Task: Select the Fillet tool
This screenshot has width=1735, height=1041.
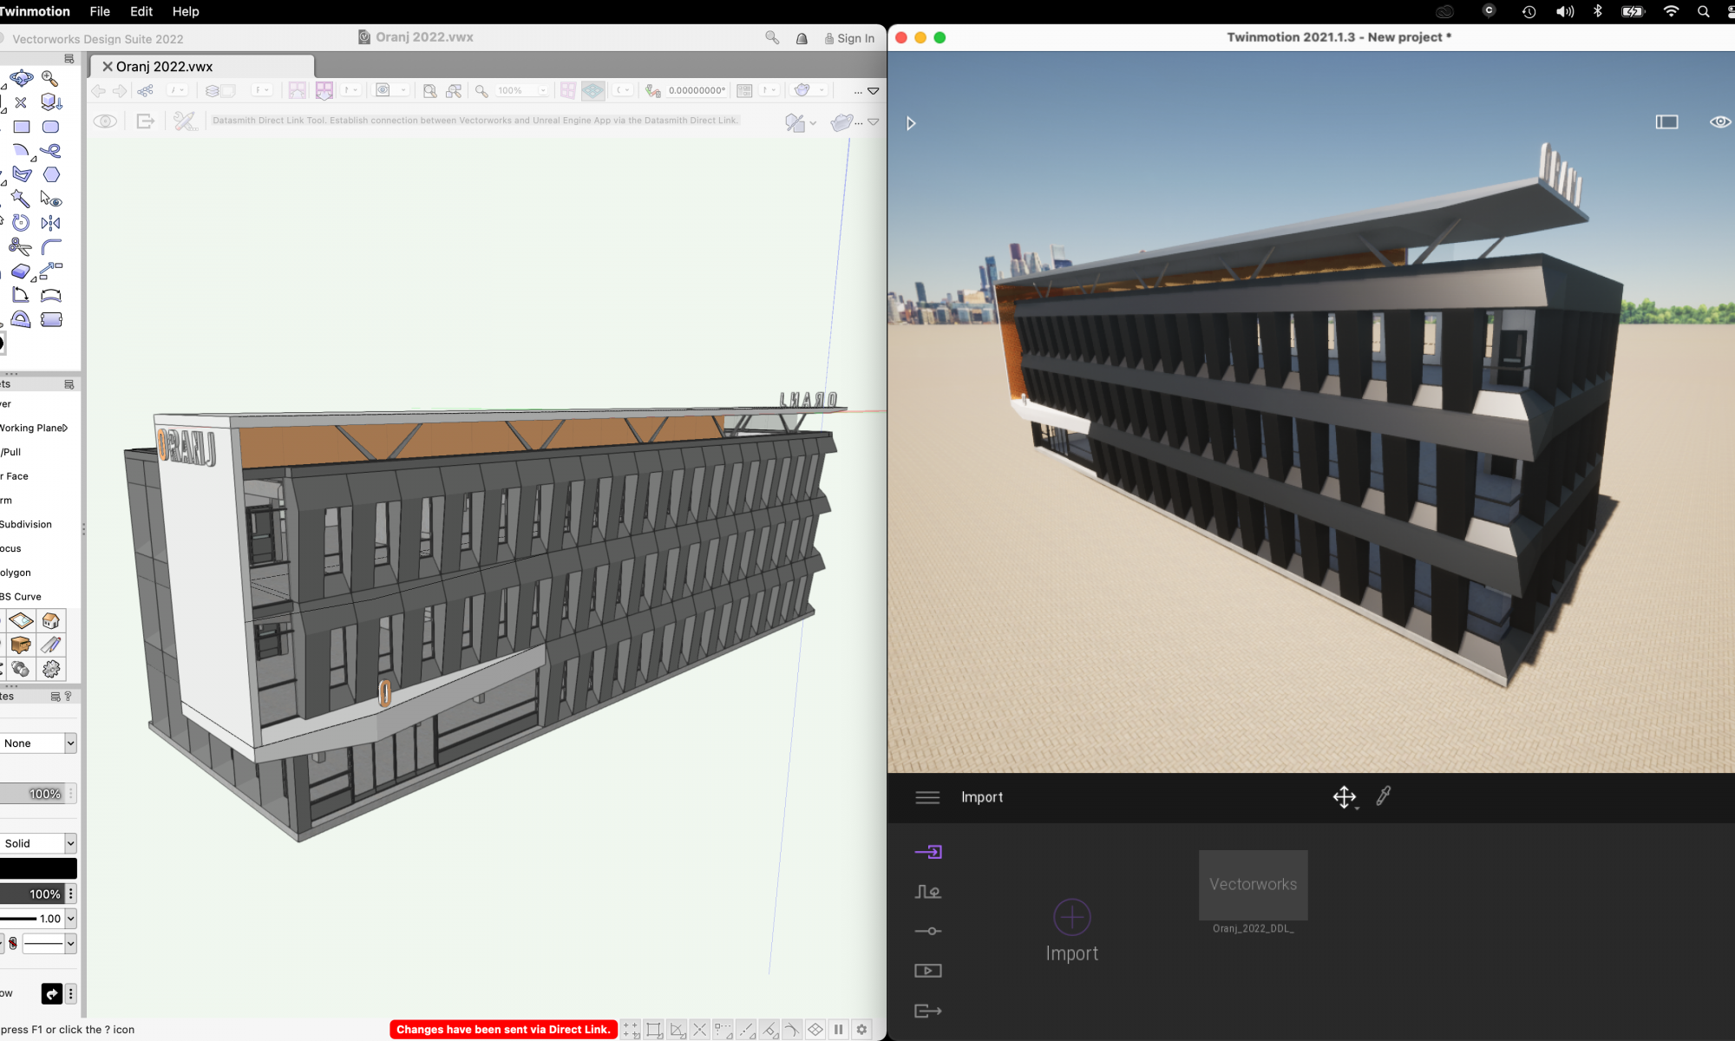Action: 51,247
